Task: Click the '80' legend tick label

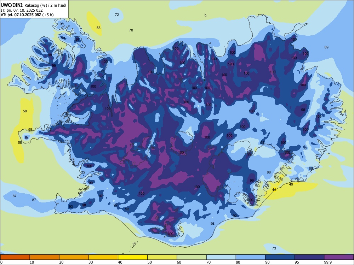Action: (238, 262)
